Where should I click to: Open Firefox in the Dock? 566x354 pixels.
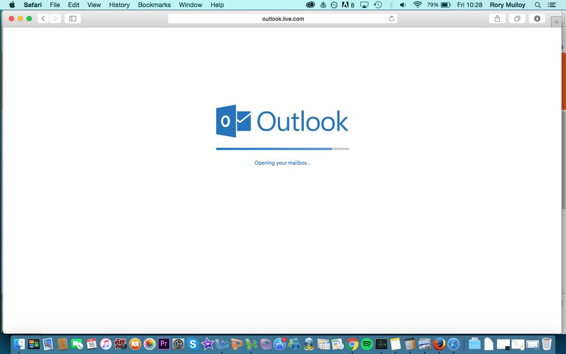coord(439,344)
